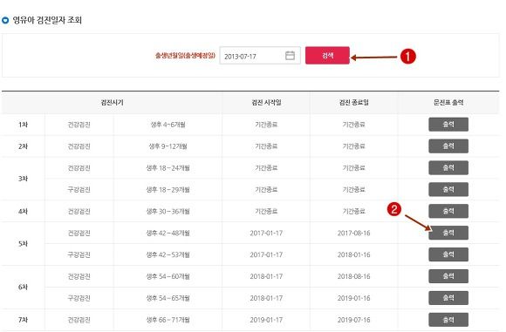Viewport: 506px width, 332px height.
Task: Click the 영유아 검진일자 조회 heading
Action: tap(47, 20)
